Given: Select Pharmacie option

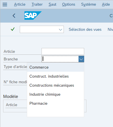Looking at the screenshot, I should (55, 103).
